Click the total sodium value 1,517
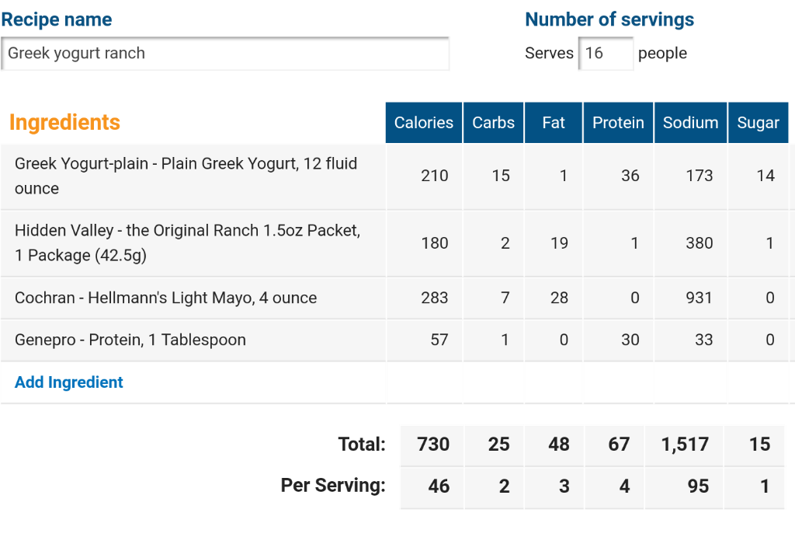The image size is (795, 537). (685, 445)
